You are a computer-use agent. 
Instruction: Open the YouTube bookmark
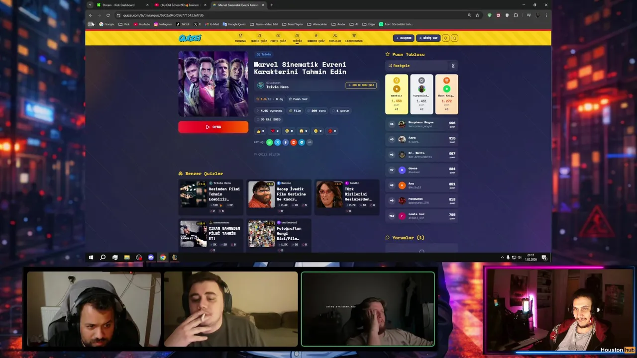coord(142,24)
